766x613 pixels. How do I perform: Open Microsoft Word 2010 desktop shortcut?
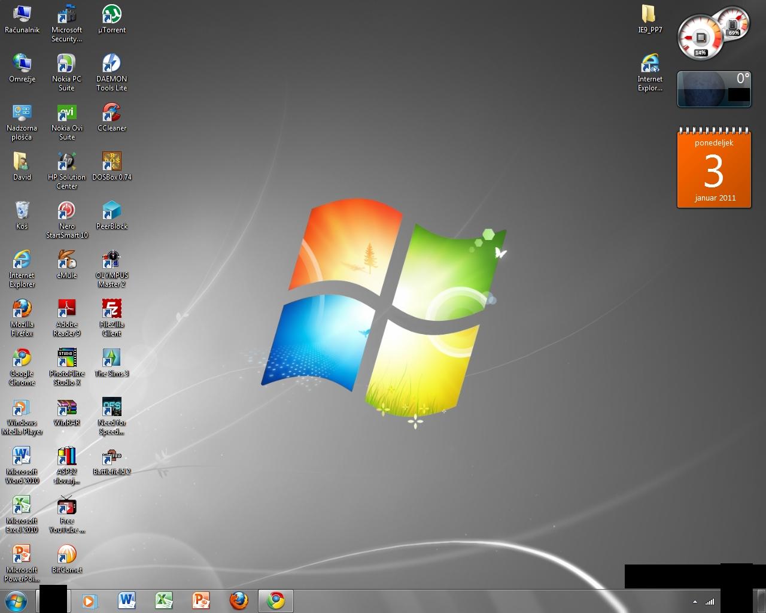pos(22,466)
